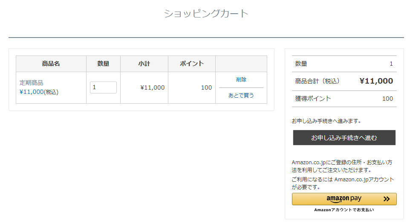407x224 pixels.
Task: Click the 数量 column header in table
Action: pos(103,64)
